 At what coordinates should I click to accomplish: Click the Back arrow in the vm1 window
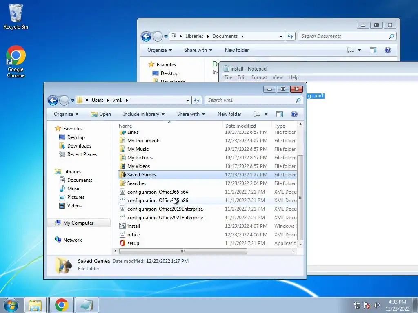53,100
